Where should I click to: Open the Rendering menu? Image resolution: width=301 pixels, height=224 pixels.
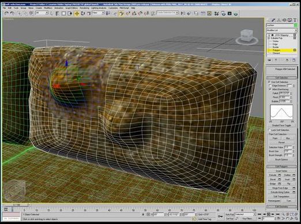84,8
